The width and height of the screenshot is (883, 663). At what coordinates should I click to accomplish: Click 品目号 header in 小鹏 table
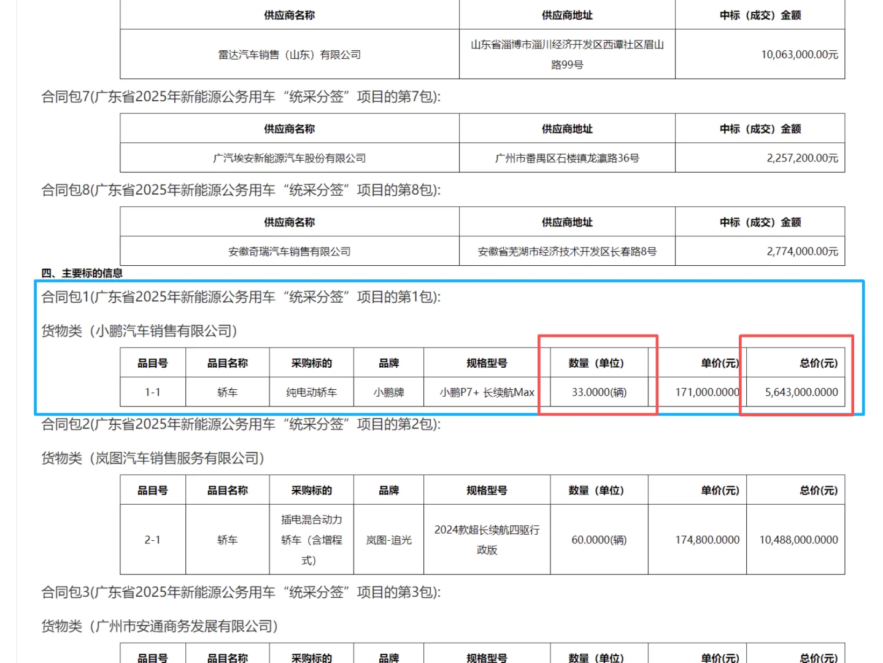click(x=153, y=363)
